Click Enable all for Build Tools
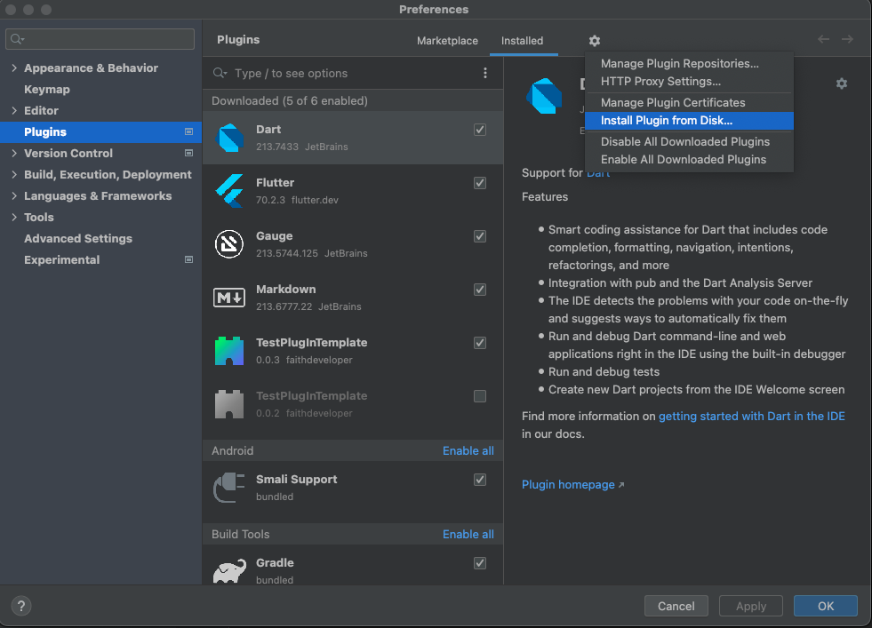Viewport: 872px width, 628px height. (x=468, y=534)
